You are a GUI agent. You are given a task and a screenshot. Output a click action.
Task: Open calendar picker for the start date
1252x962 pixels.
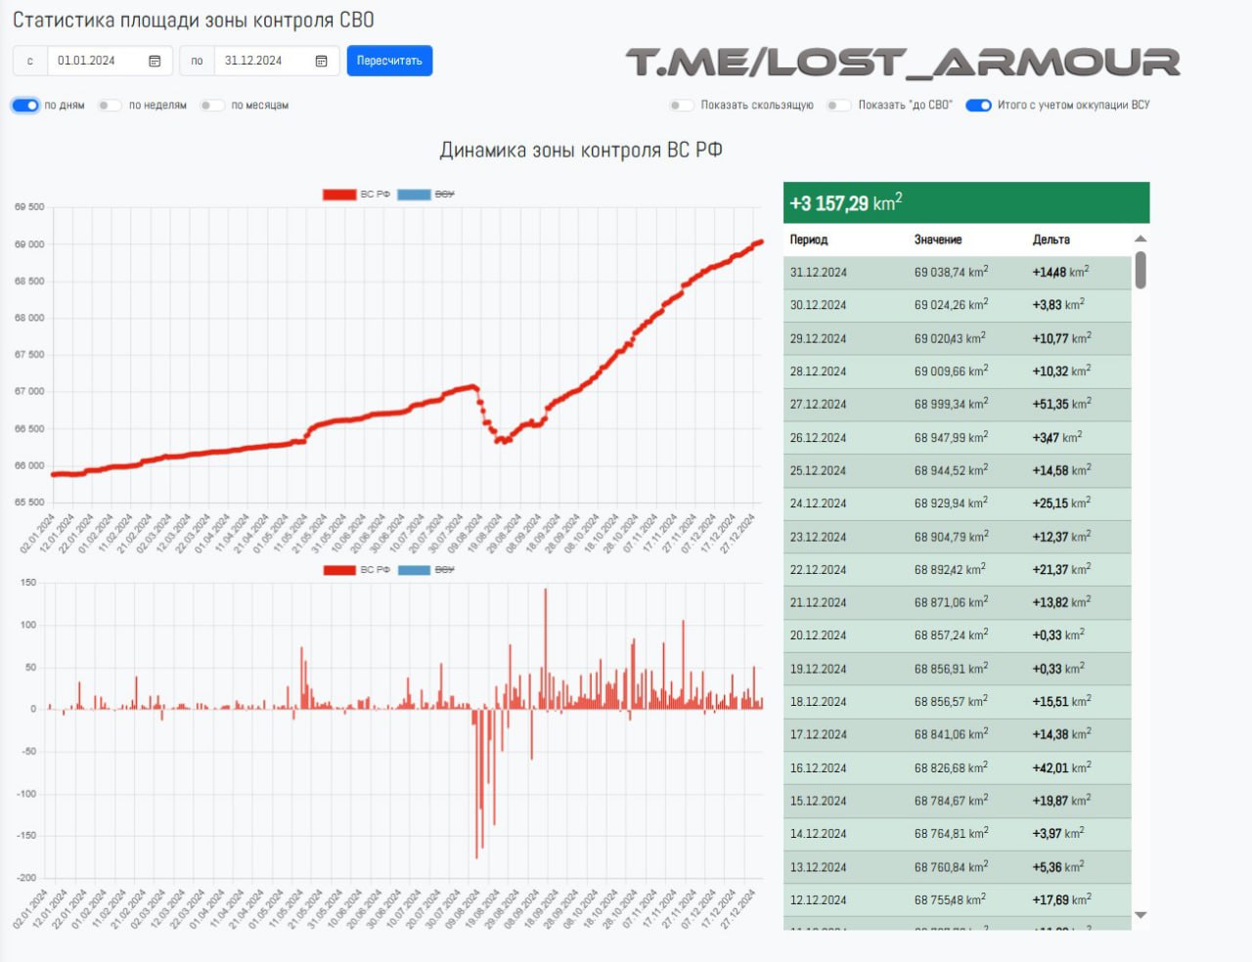pyautogui.click(x=155, y=61)
